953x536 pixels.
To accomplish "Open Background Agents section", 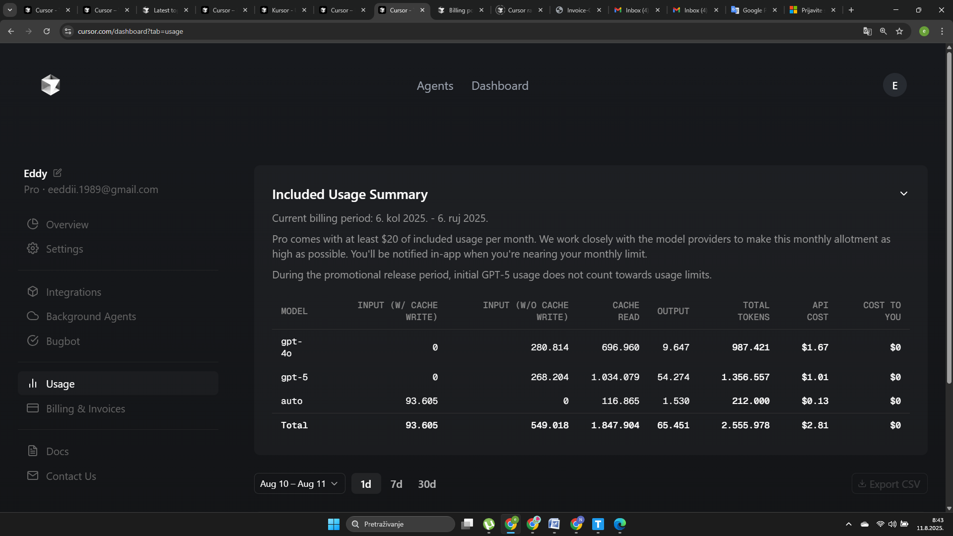I will (91, 317).
